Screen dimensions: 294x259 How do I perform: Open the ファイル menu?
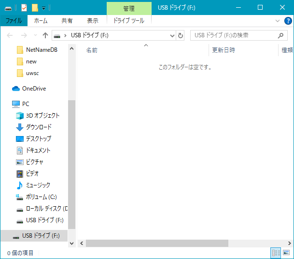(x=14, y=20)
